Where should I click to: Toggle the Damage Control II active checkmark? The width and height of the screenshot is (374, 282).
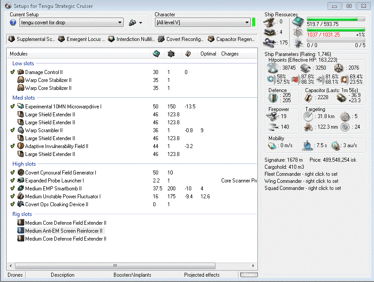click(x=13, y=72)
